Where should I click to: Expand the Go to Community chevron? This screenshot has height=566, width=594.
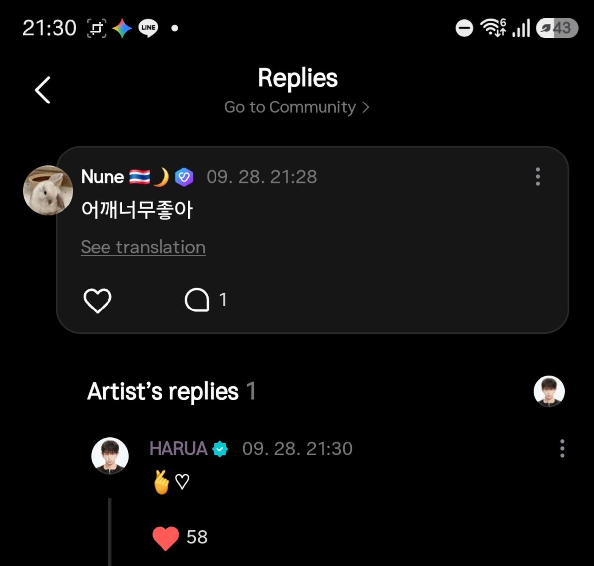365,107
